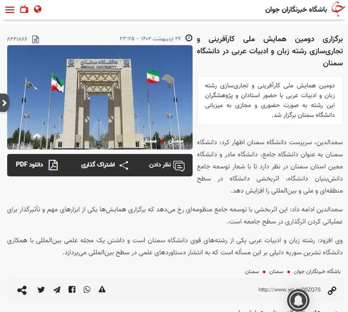Viewport: 348px width, 312px height.
Task: Click the نظر دادن comment button
Action: tap(166, 165)
